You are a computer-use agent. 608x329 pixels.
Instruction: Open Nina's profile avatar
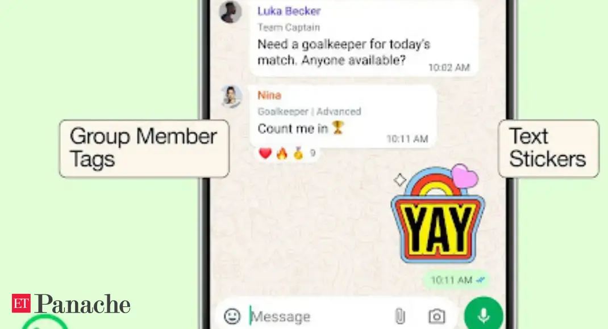click(x=231, y=96)
